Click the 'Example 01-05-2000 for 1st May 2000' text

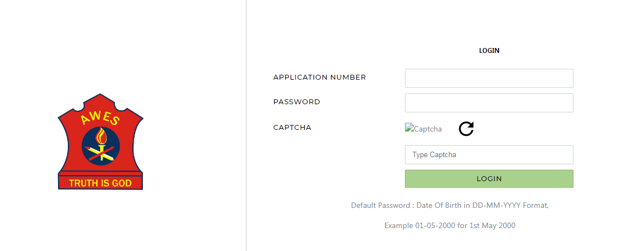pos(450,225)
